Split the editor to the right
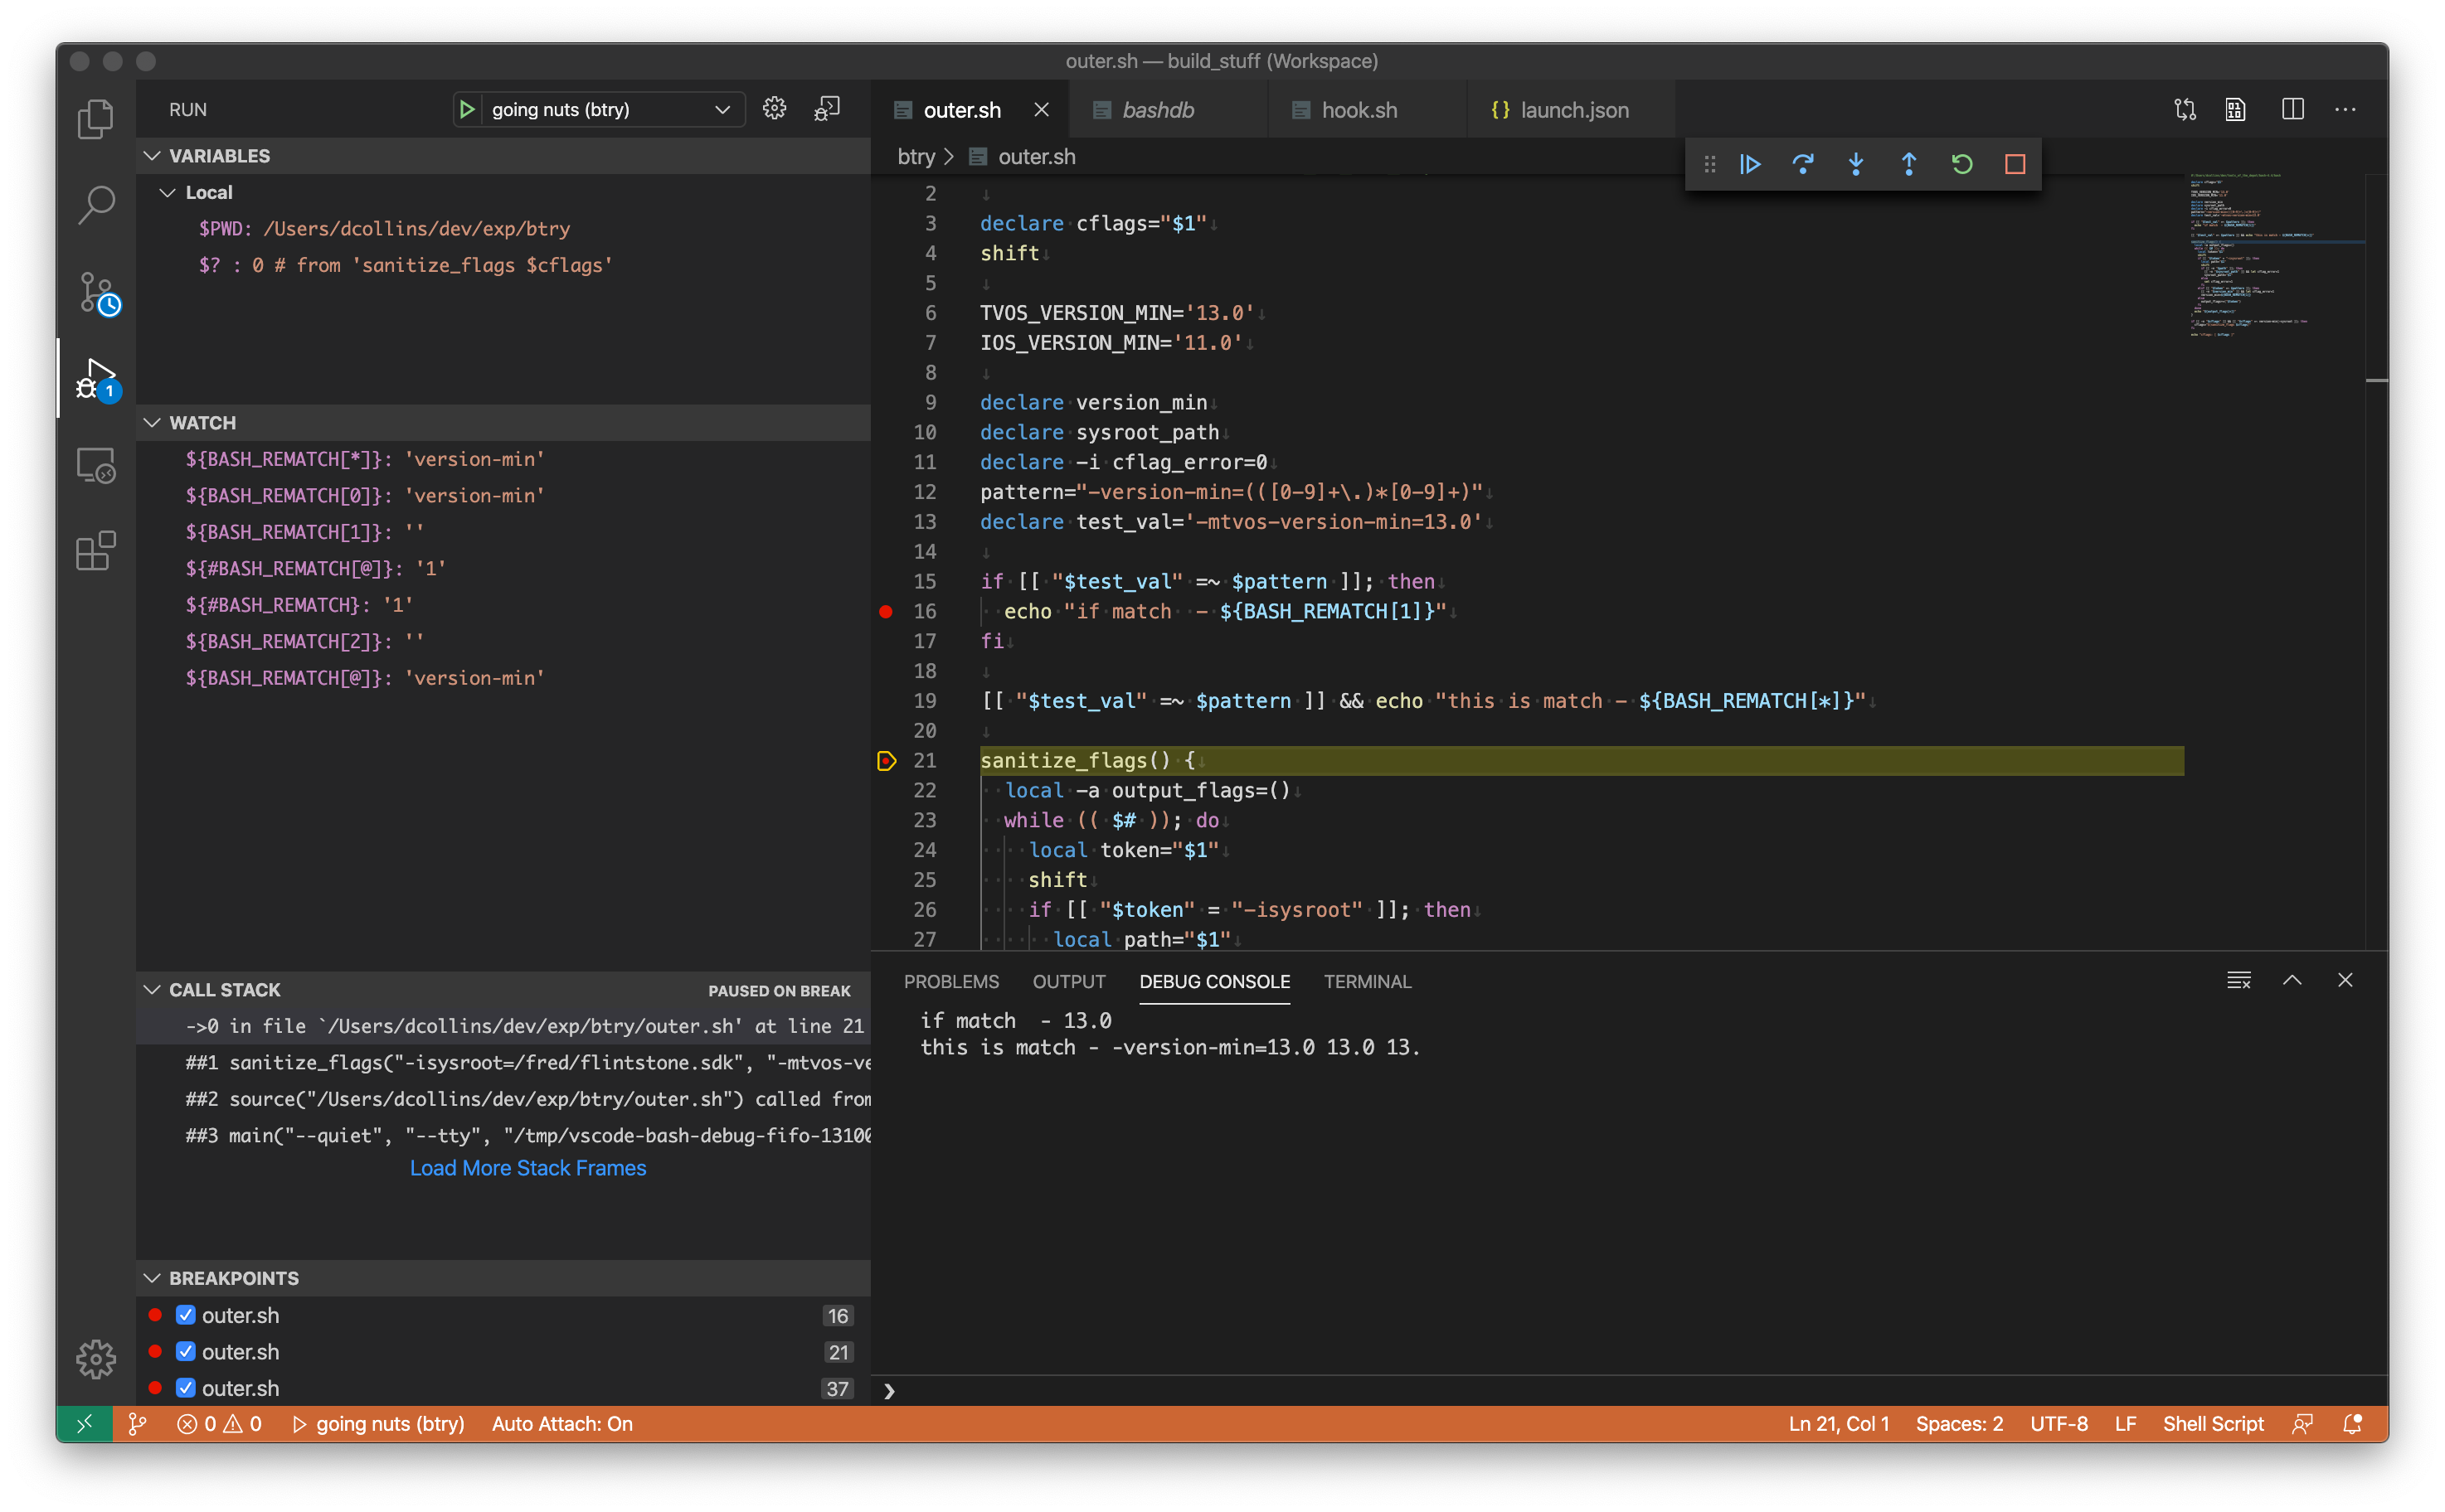The width and height of the screenshot is (2445, 1512). [x=2292, y=109]
